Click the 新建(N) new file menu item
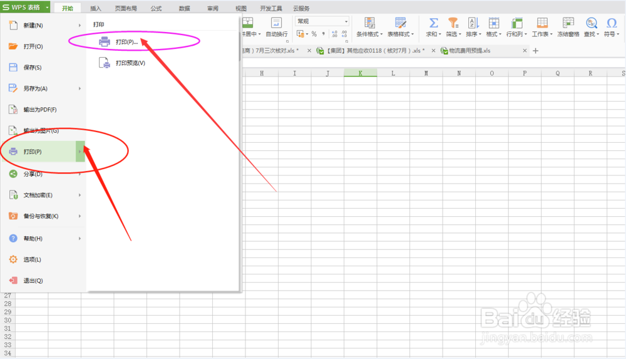This screenshot has width=626, height=359. (x=43, y=25)
